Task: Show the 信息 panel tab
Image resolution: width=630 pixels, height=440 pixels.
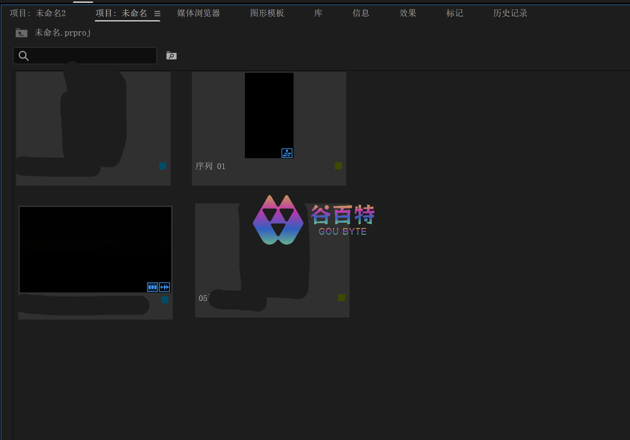Action: pos(361,13)
